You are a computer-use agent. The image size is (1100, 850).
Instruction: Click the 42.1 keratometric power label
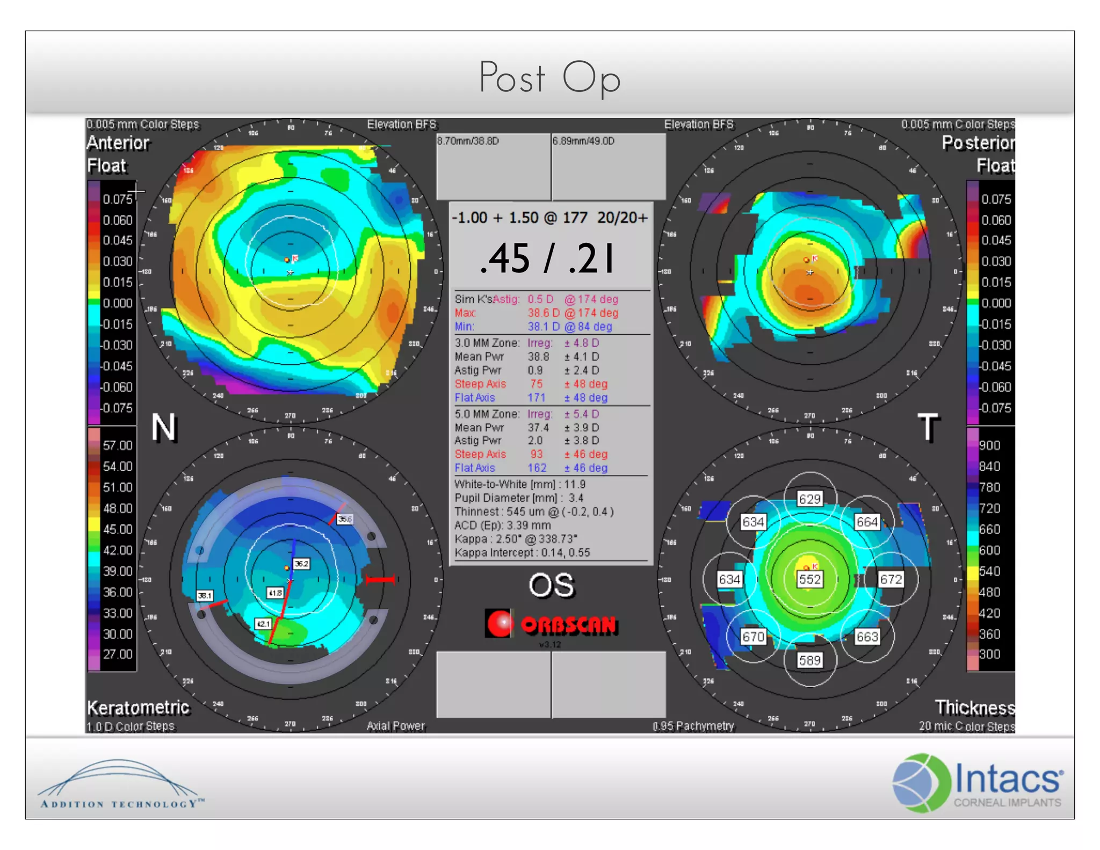click(263, 624)
